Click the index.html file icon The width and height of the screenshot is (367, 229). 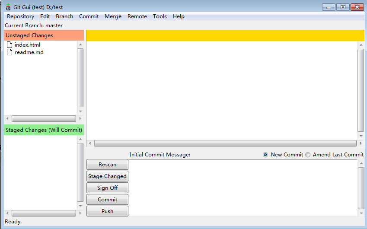pos(10,45)
